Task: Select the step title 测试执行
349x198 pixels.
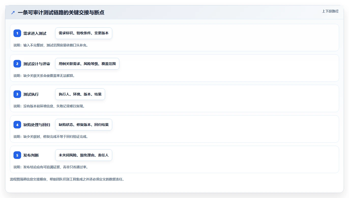Action: coord(31,94)
